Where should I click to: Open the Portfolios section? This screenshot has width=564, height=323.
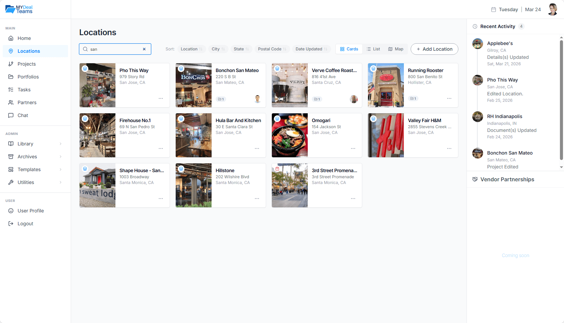(x=28, y=77)
